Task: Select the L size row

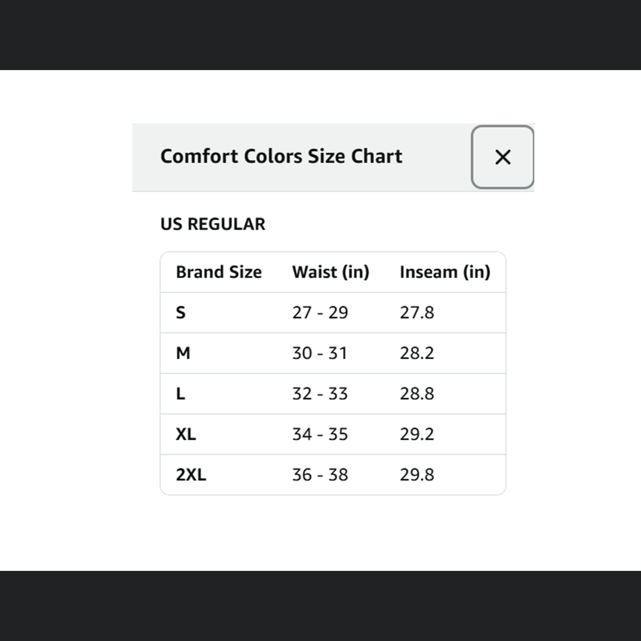Action: (180, 394)
